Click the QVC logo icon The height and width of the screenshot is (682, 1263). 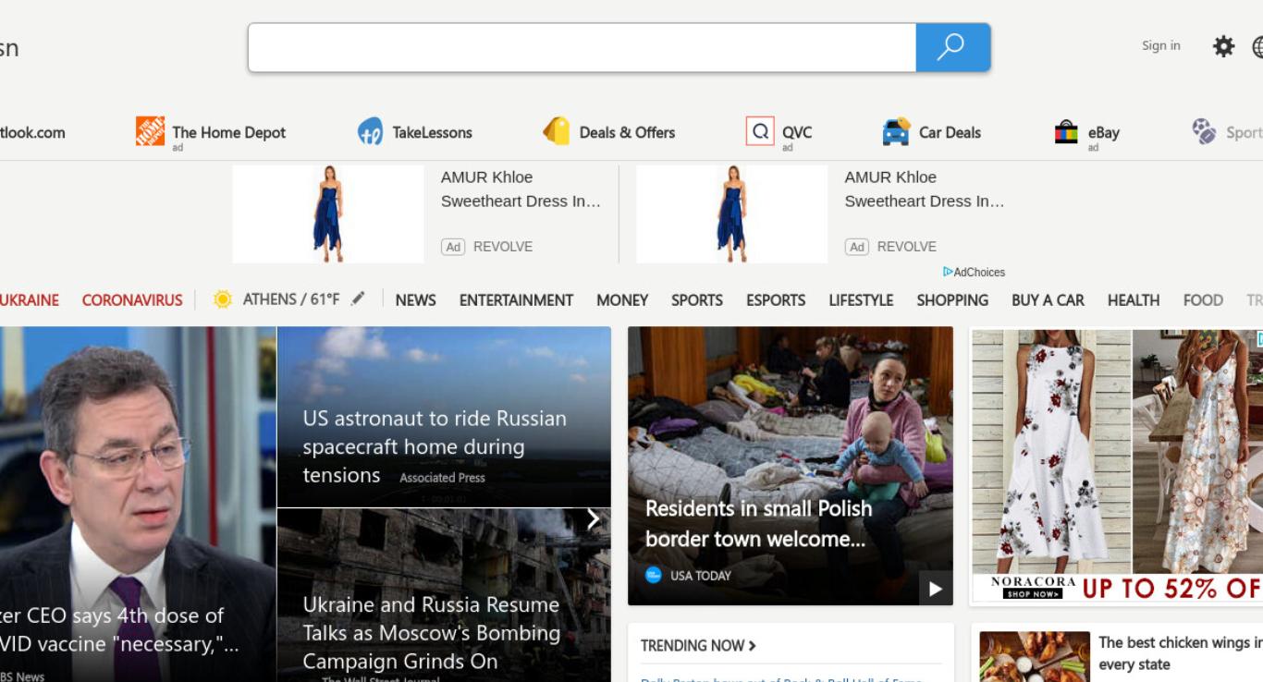[x=760, y=131]
